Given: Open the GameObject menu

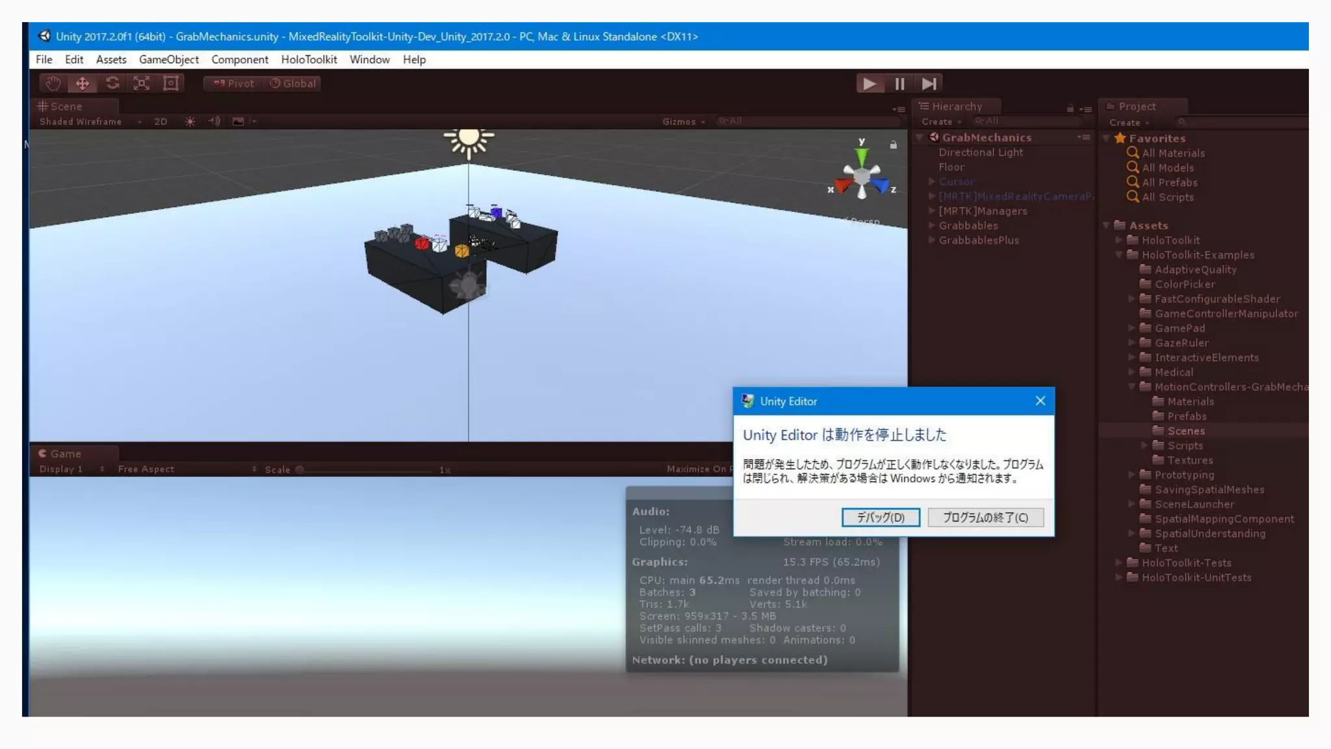Looking at the screenshot, I should point(168,59).
